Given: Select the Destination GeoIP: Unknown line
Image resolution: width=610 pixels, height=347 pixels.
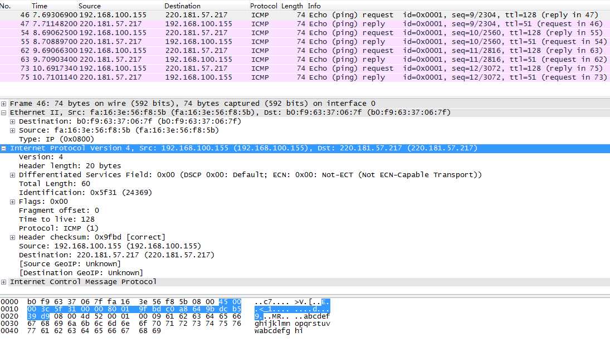Looking at the screenshot, I should (x=81, y=273).
